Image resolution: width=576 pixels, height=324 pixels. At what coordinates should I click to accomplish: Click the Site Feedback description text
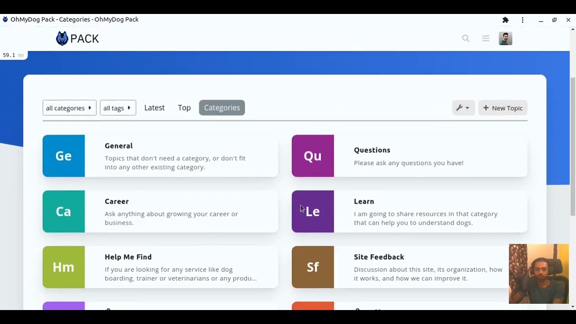coord(428,274)
